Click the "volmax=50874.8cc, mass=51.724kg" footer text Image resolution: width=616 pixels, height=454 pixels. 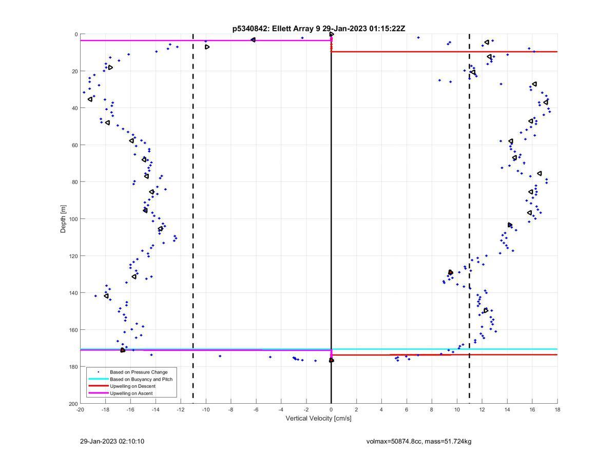(419, 441)
